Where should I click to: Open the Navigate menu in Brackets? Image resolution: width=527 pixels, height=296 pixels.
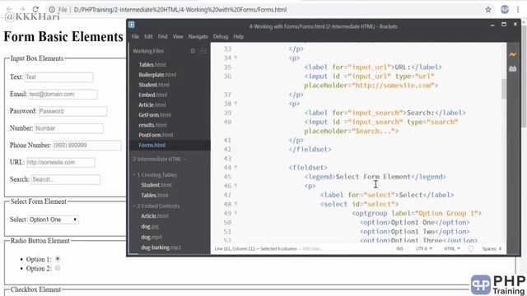[198, 36]
